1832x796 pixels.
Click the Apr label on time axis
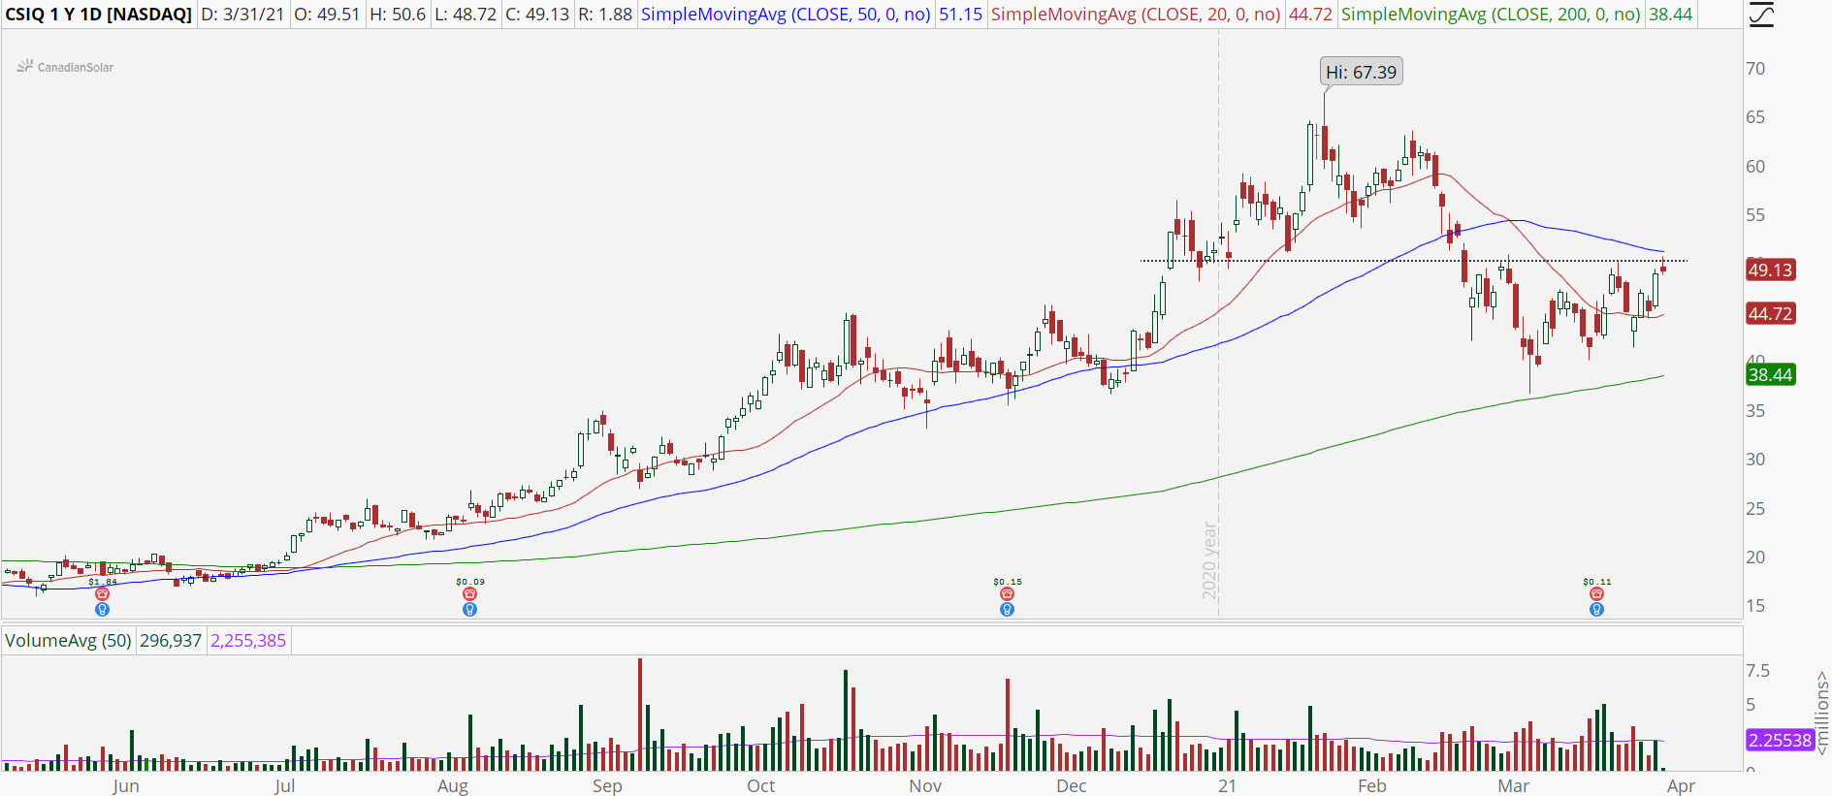pos(1681,785)
